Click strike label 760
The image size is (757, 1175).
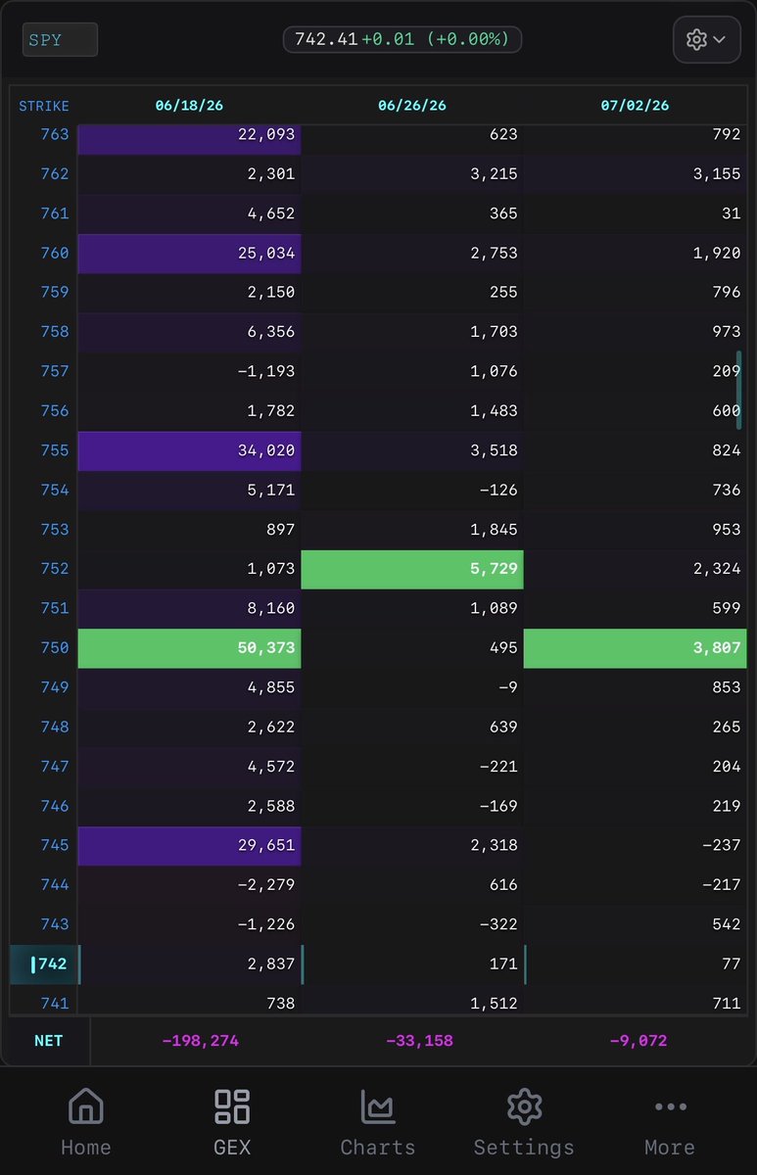[55, 253]
